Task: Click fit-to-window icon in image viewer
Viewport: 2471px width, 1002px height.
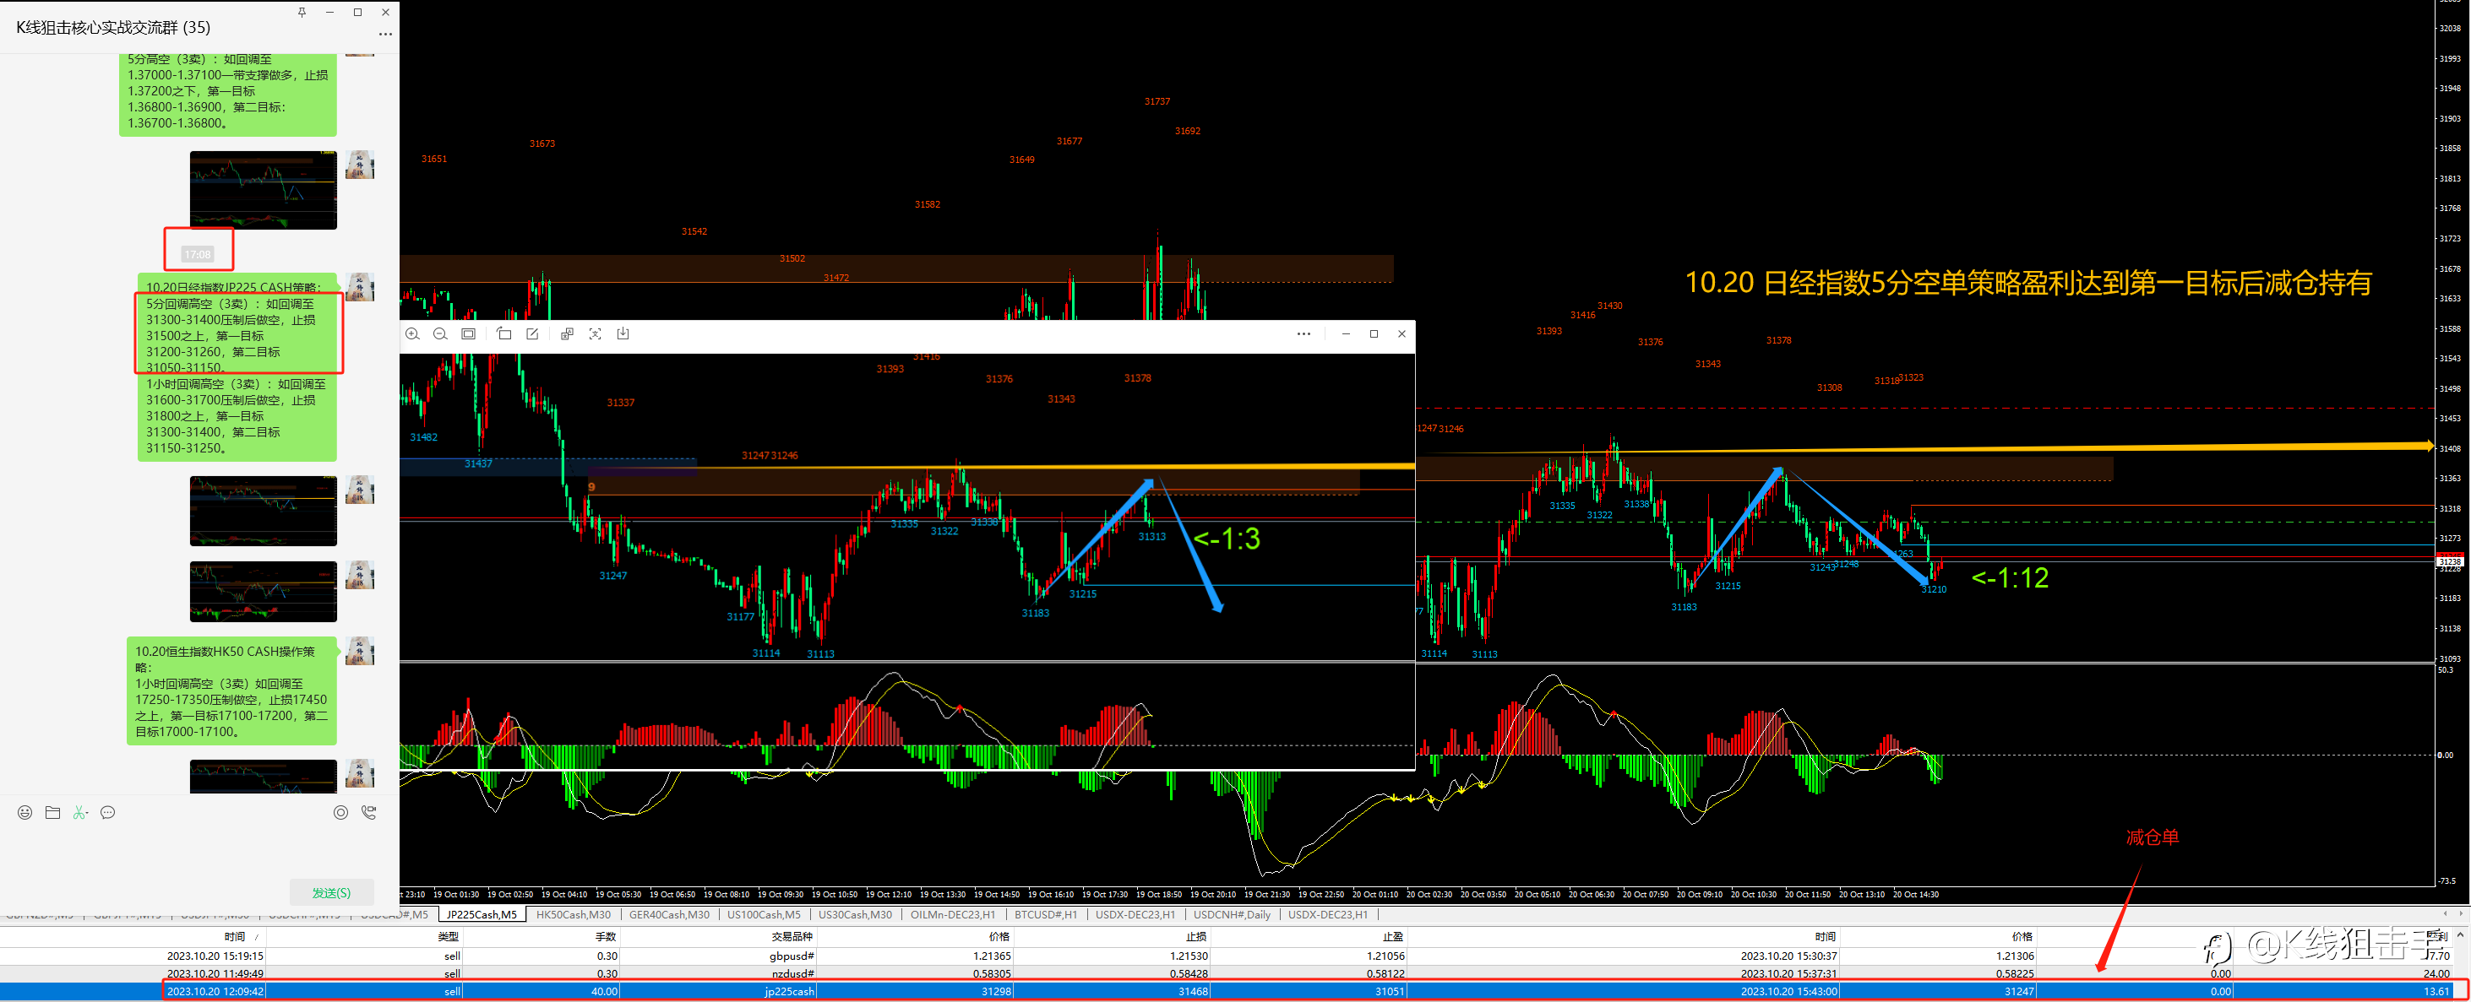Action: click(x=468, y=333)
